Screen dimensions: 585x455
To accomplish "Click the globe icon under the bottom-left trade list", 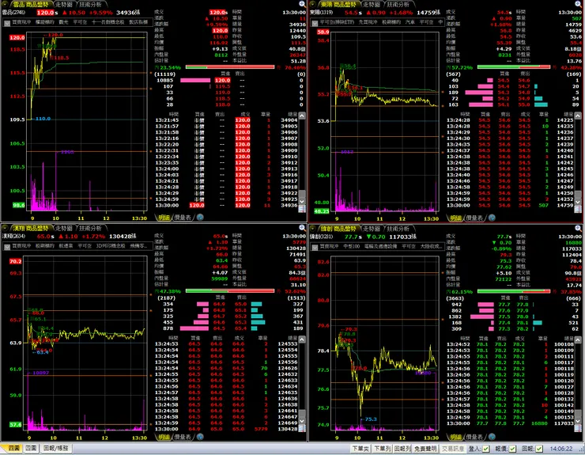I will pos(200,437).
